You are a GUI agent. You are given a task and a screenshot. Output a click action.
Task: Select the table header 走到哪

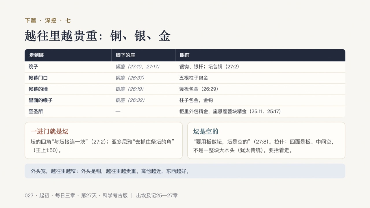coord(36,55)
